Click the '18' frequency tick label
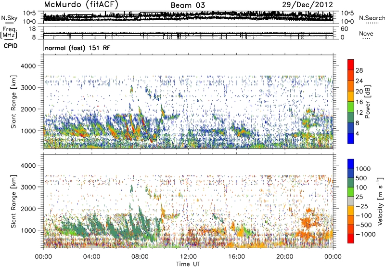The height and width of the screenshot is (267, 385). pos(32,29)
